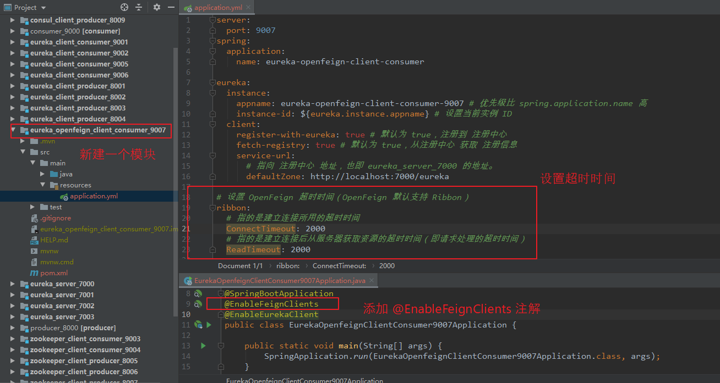This screenshot has height=383, width=720.
Task: Fold the eureka block on line 7
Action: click(212, 82)
